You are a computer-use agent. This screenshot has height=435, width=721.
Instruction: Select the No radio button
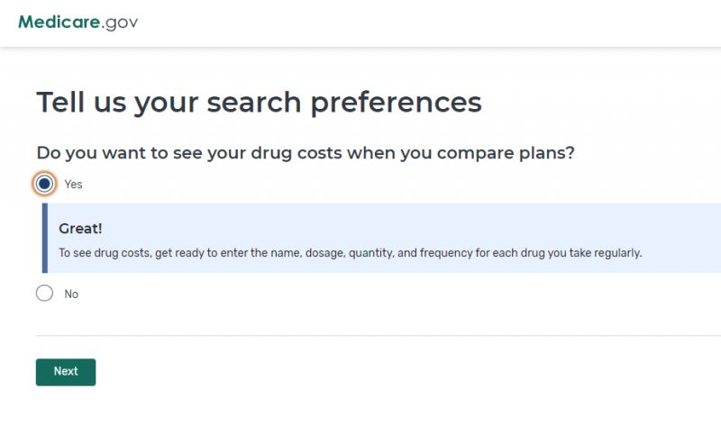coord(44,293)
